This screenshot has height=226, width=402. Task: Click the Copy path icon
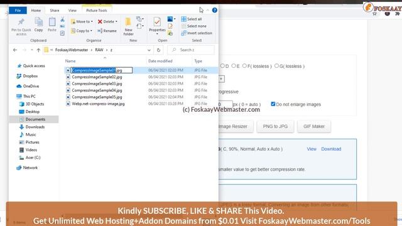click(x=62, y=26)
